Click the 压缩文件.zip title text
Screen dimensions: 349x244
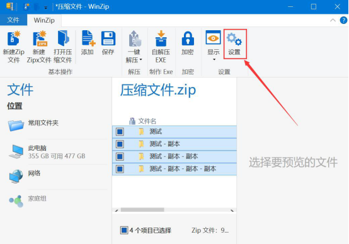(x=158, y=90)
